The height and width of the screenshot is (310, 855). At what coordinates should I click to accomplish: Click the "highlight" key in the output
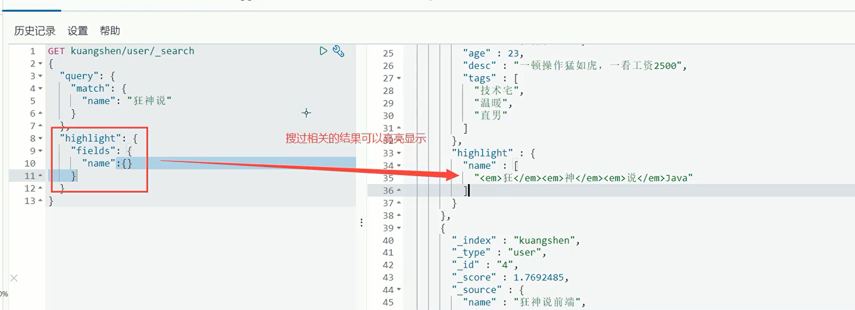click(x=482, y=153)
